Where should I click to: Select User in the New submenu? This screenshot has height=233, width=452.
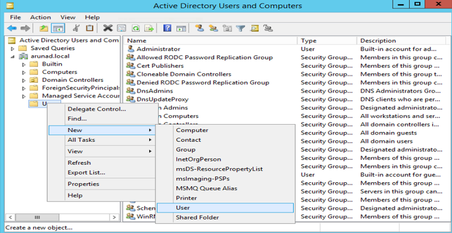click(225, 208)
